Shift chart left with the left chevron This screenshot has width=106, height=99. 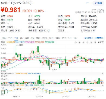coord(87,42)
